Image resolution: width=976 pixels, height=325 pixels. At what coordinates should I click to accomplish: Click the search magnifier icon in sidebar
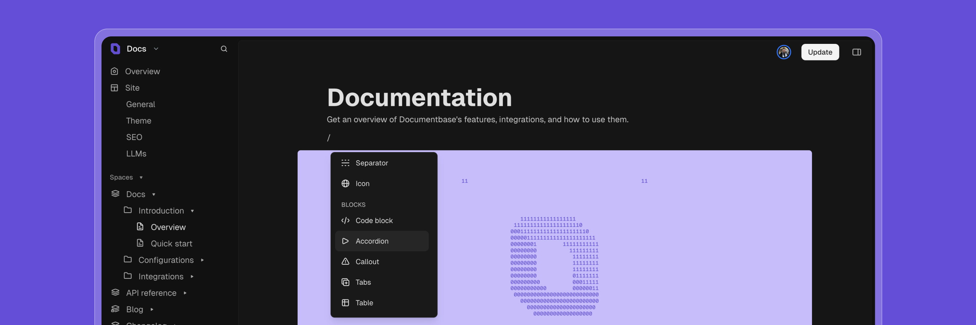point(224,49)
